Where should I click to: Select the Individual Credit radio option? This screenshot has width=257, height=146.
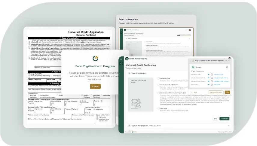pos(158,78)
